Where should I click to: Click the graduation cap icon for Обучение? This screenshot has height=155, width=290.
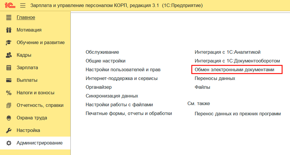pos(9,42)
